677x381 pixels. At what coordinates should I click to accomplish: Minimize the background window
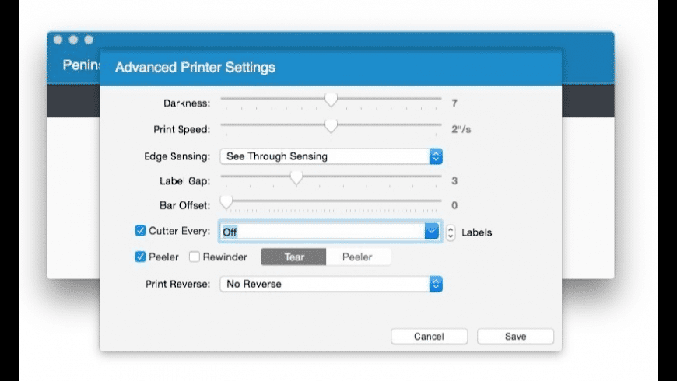[x=73, y=40]
